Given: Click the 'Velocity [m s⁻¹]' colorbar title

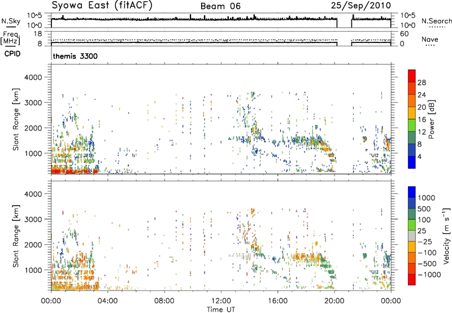Looking at the screenshot, I should tap(446, 236).
